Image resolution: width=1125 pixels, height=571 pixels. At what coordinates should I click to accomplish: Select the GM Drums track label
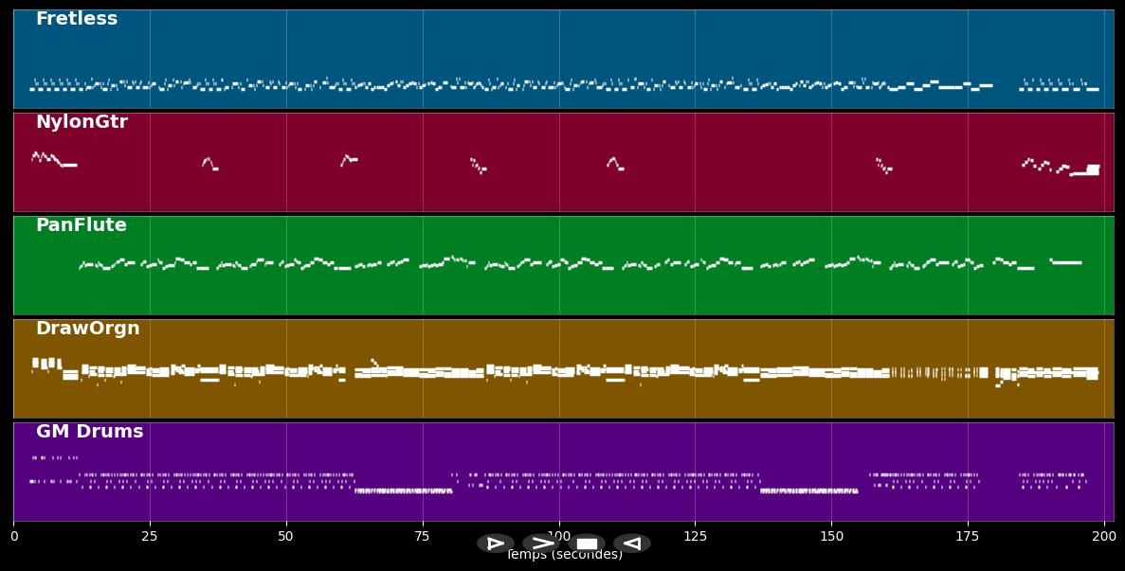click(90, 431)
